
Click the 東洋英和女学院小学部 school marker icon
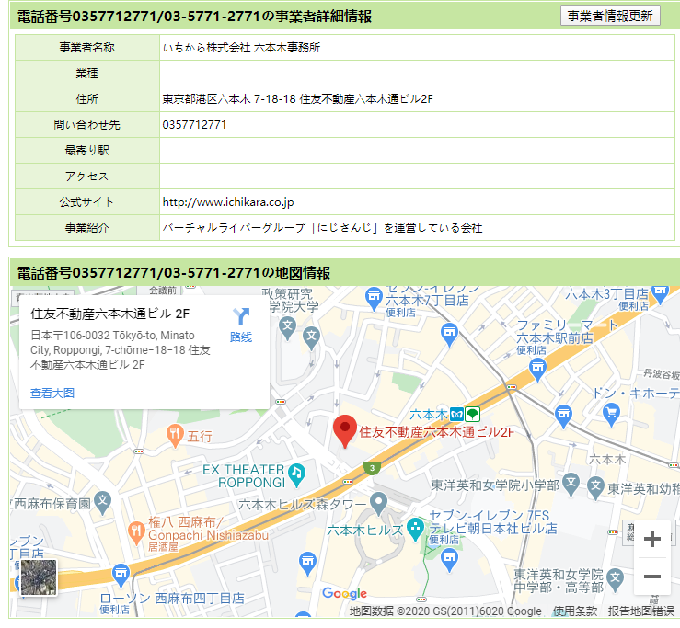571,485
